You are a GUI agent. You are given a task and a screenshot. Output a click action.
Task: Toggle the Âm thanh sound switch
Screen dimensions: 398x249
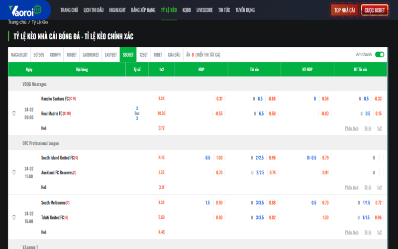coord(380,55)
